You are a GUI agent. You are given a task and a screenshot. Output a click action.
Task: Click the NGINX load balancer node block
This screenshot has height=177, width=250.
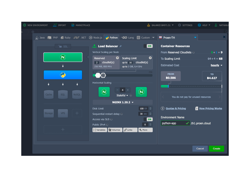63,57
